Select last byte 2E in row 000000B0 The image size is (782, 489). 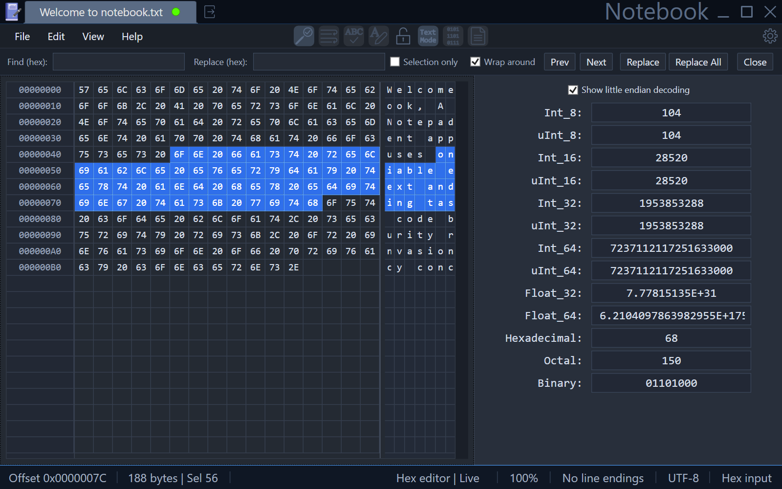[294, 267]
